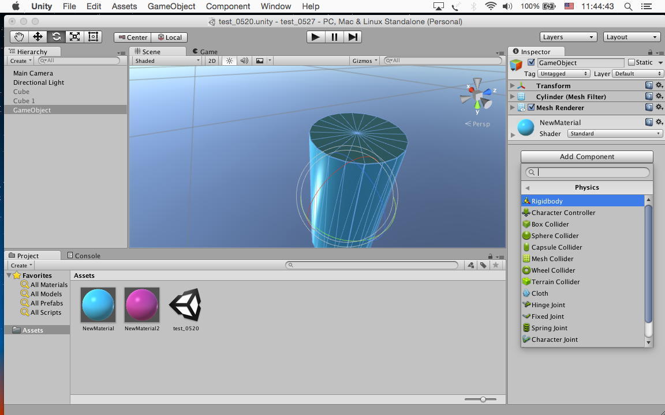Open Mesh Renderer gear settings
Image resolution: width=665 pixels, height=415 pixels.
(659, 108)
